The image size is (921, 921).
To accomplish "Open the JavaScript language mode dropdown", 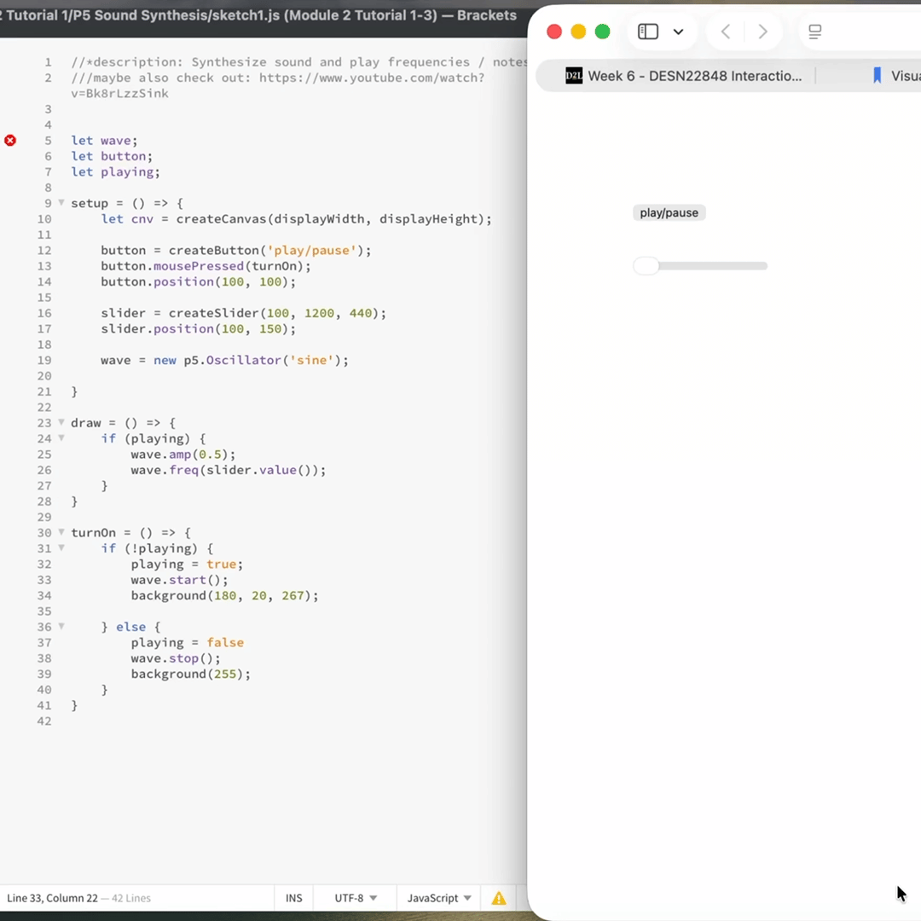I will 439,898.
